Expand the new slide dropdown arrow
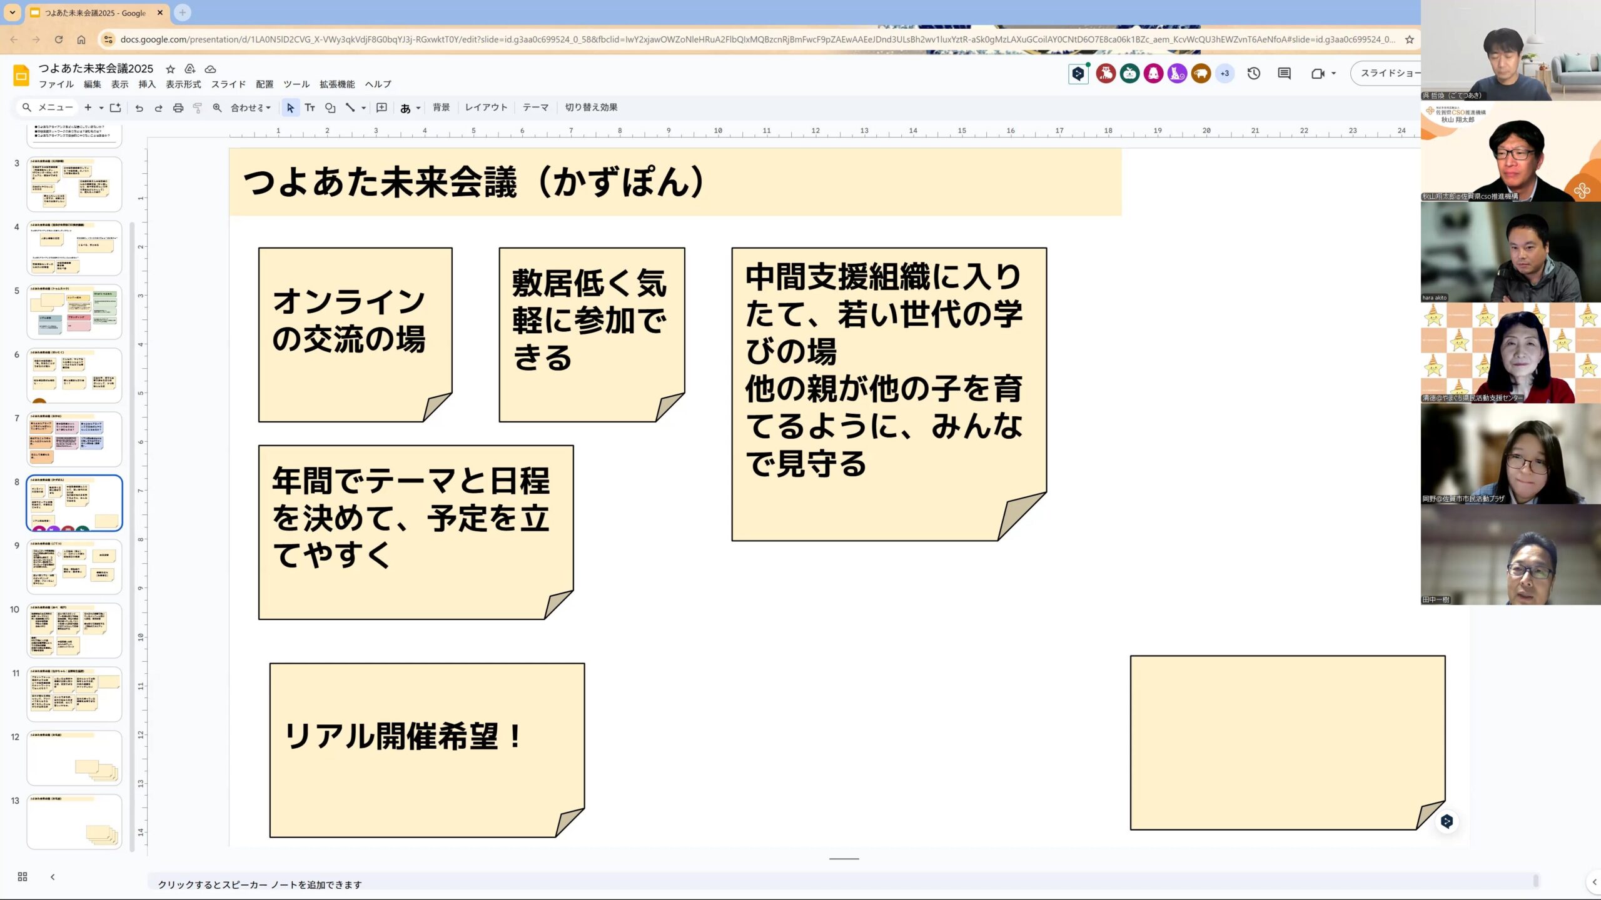The height and width of the screenshot is (900, 1601). tap(101, 108)
